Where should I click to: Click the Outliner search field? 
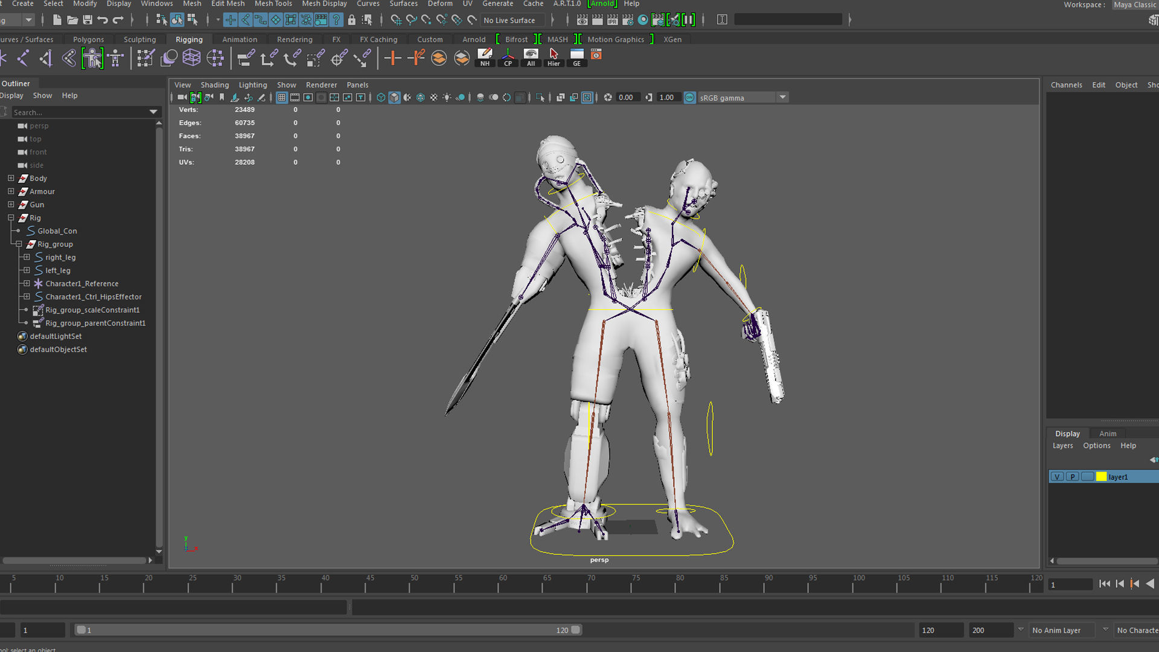(80, 112)
